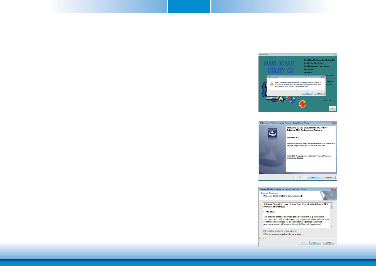Click installer title bar icon in Welcome window
Screen dimensions: 376x266
(x=260, y=123)
